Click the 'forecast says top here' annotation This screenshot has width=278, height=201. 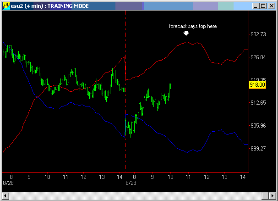193,26
